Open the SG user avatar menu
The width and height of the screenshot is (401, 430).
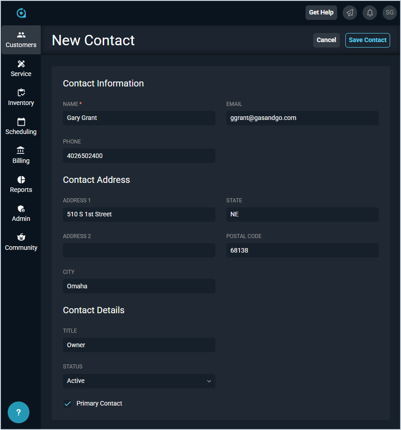[389, 13]
